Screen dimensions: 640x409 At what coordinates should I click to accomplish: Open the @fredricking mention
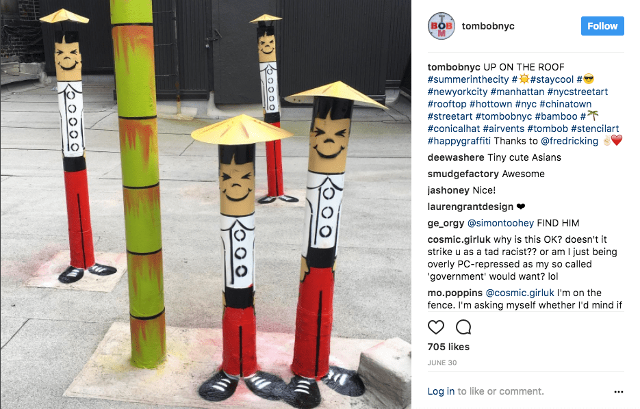click(569, 141)
